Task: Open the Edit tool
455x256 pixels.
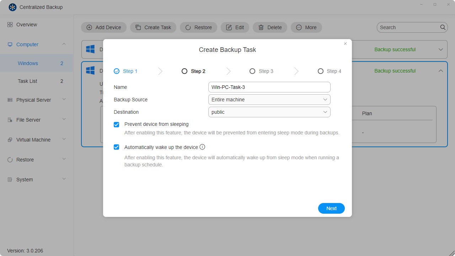Action: tap(229, 27)
